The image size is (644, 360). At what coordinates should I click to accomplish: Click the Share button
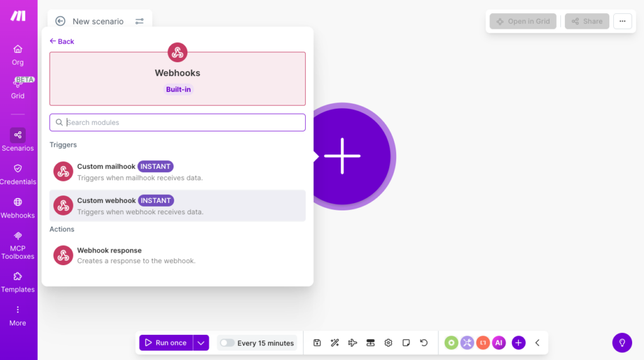[x=587, y=21]
